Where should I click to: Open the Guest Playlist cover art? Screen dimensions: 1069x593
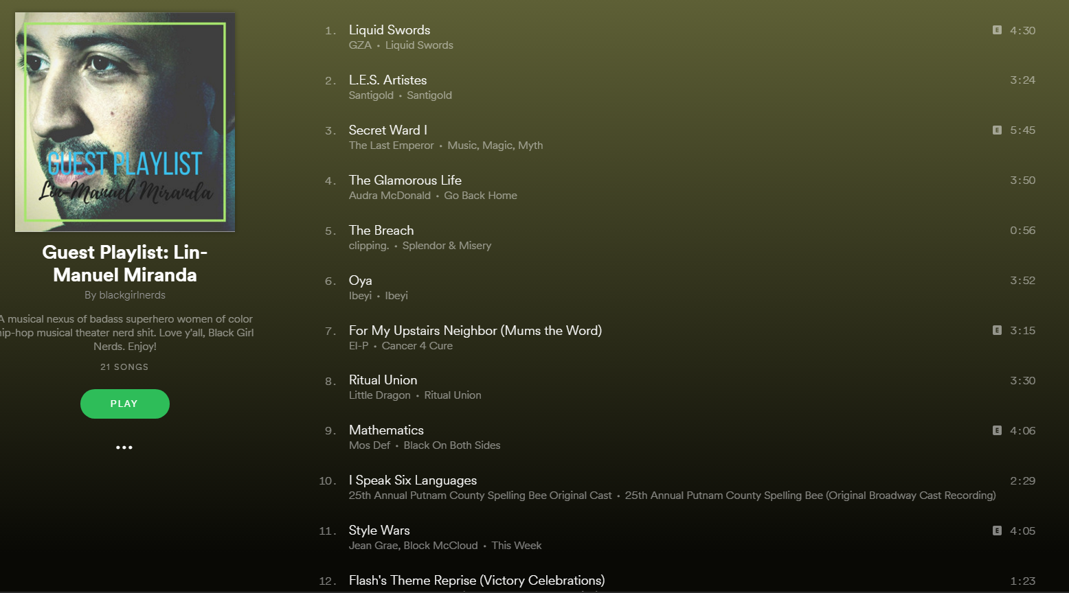point(125,122)
